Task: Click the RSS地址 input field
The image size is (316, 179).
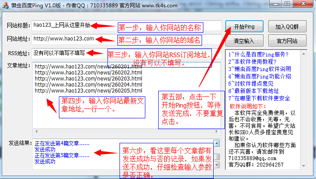Action: click(x=126, y=53)
